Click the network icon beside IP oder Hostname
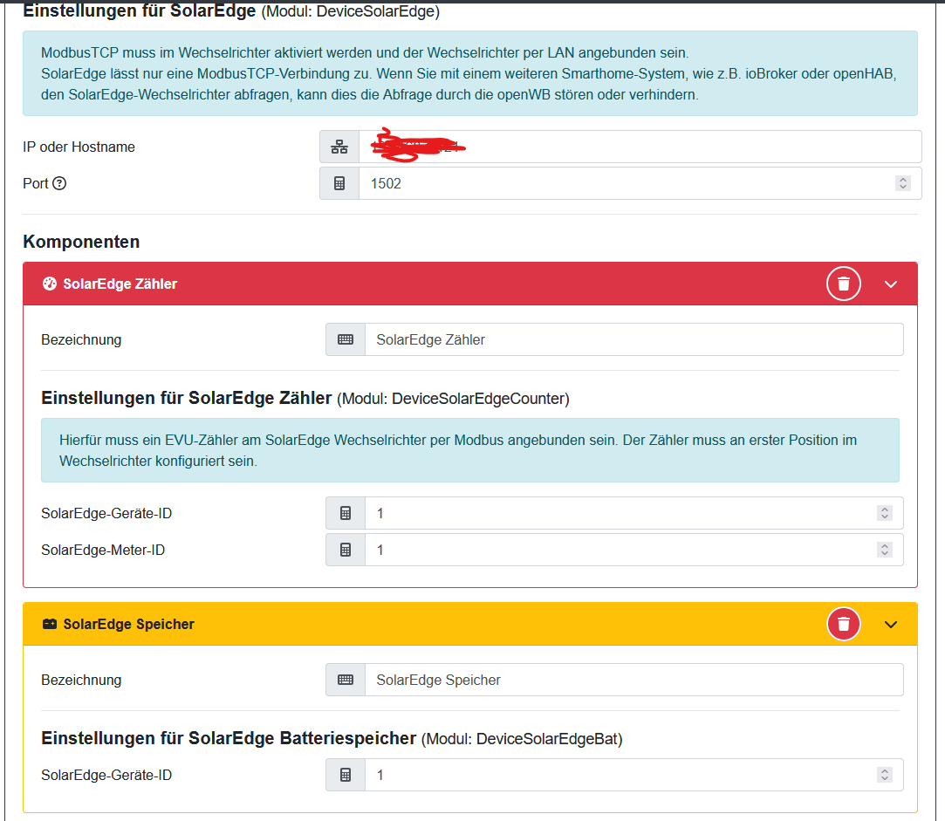The height and width of the screenshot is (821, 945). tap(339, 147)
